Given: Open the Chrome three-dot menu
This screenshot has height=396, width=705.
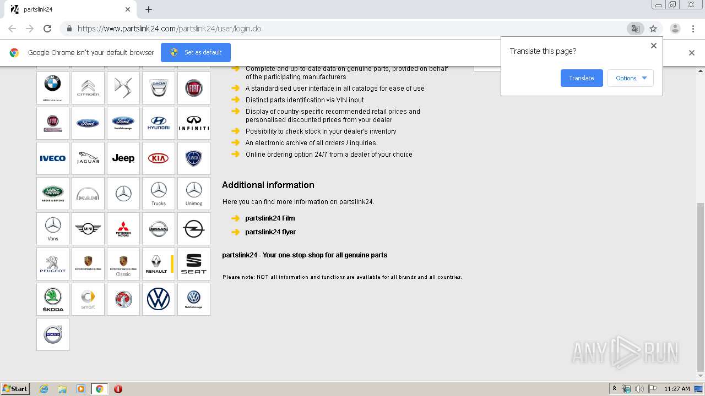Looking at the screenshot, I should [693, 29].
